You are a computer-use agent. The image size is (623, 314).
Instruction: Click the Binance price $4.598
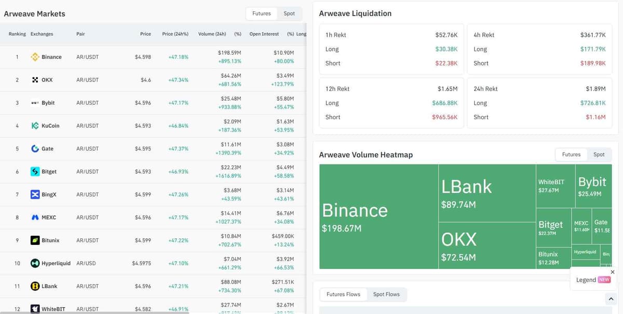tap(143, 57)
